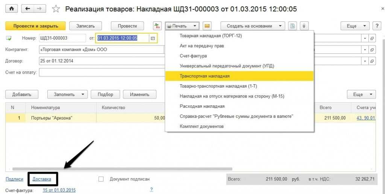The height and width of the screenshot is (194, 385).
Task: Expand the Заполнить dropdown
Action: [x=67, y=94]
